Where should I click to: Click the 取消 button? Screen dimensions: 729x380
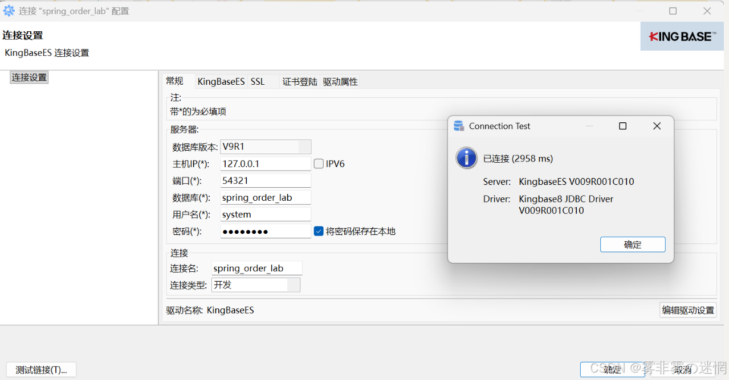tap(682, 369)
